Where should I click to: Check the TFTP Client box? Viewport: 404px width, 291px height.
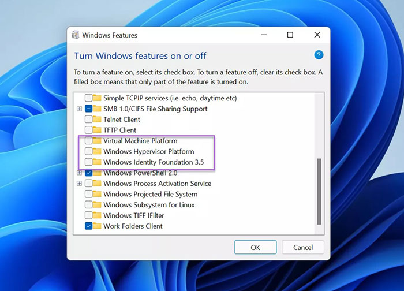click(89, 130)
